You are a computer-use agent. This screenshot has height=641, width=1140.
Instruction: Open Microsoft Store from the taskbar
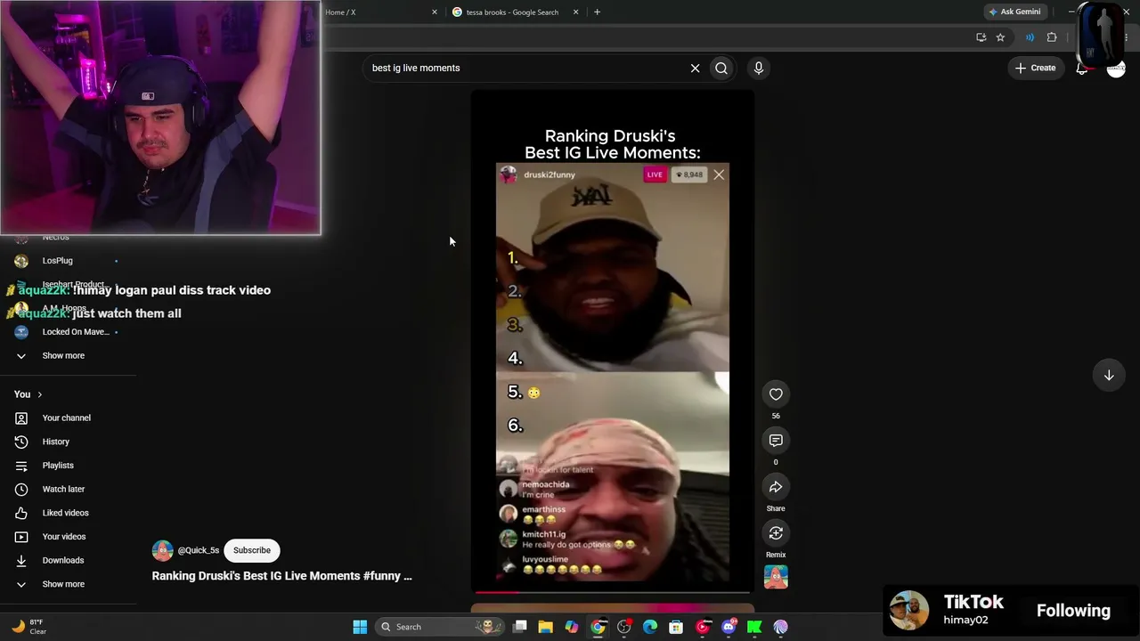click(x=676, y=627)
